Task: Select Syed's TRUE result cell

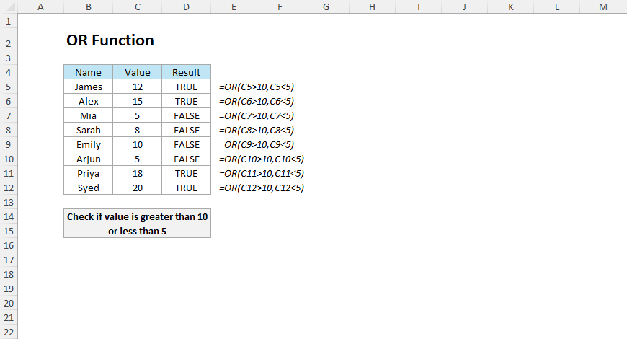Action: 187,188
